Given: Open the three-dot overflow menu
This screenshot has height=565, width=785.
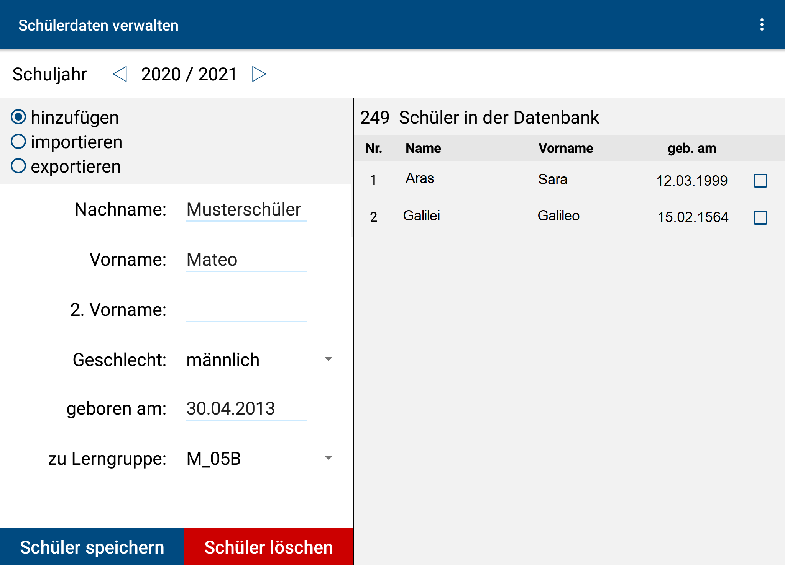Looking at the screenshot, I should click(762, 25).
